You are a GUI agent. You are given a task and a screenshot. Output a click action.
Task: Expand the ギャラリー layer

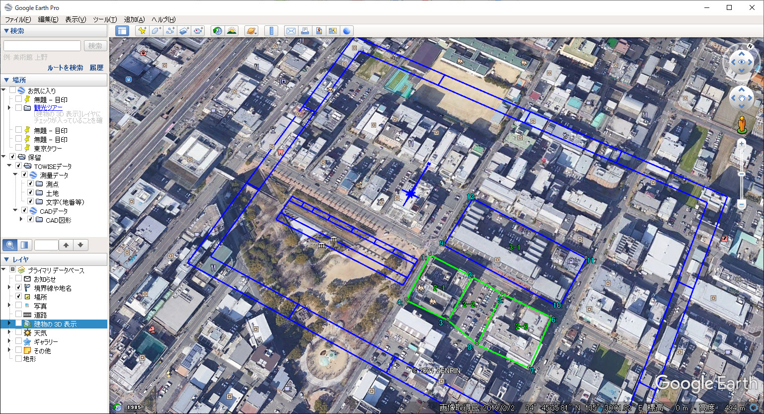9,341
